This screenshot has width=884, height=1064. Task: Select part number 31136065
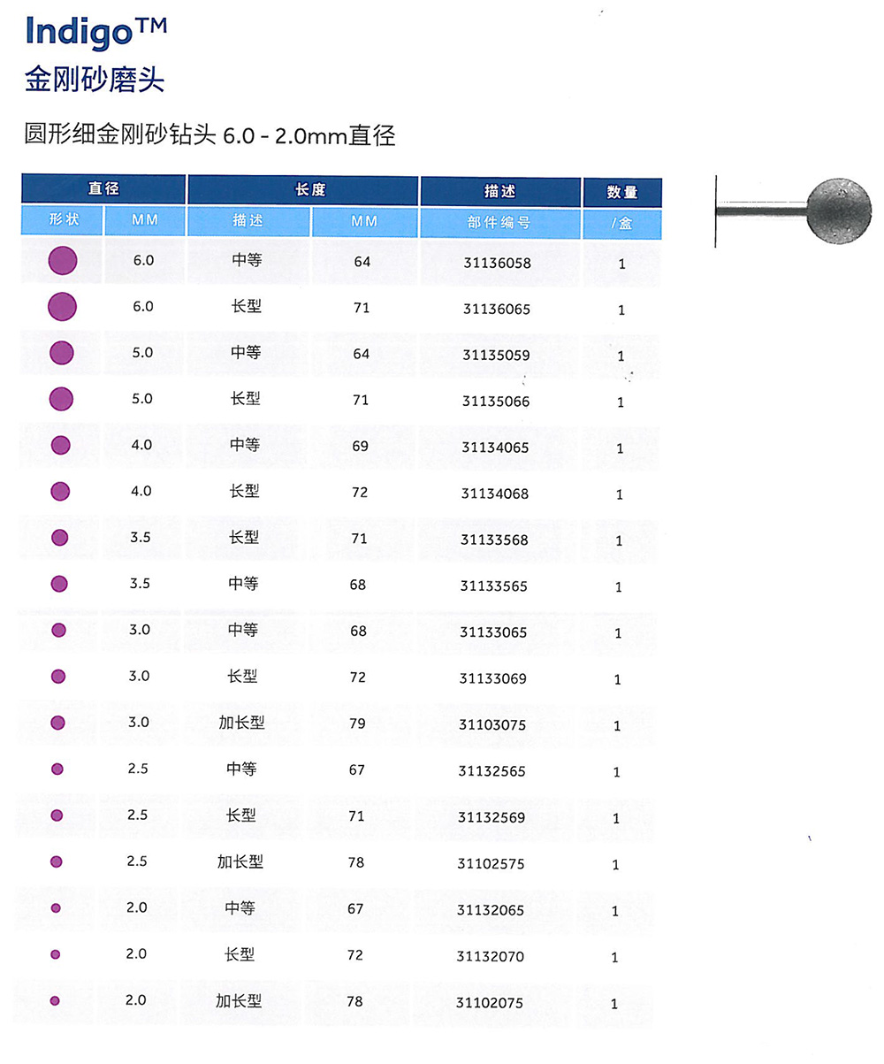tap(496, 309)
